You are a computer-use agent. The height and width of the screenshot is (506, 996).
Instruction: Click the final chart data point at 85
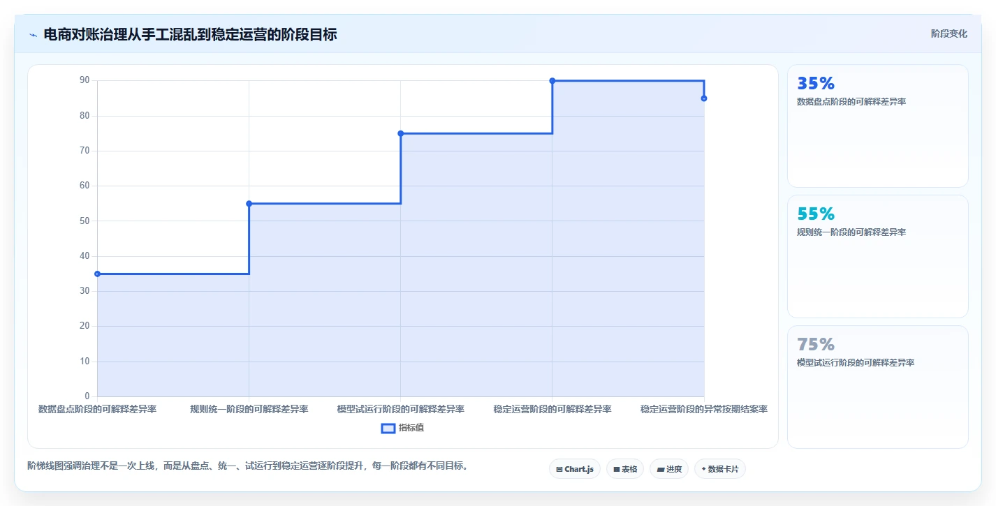pyautogui.click(x=704, y=98)
